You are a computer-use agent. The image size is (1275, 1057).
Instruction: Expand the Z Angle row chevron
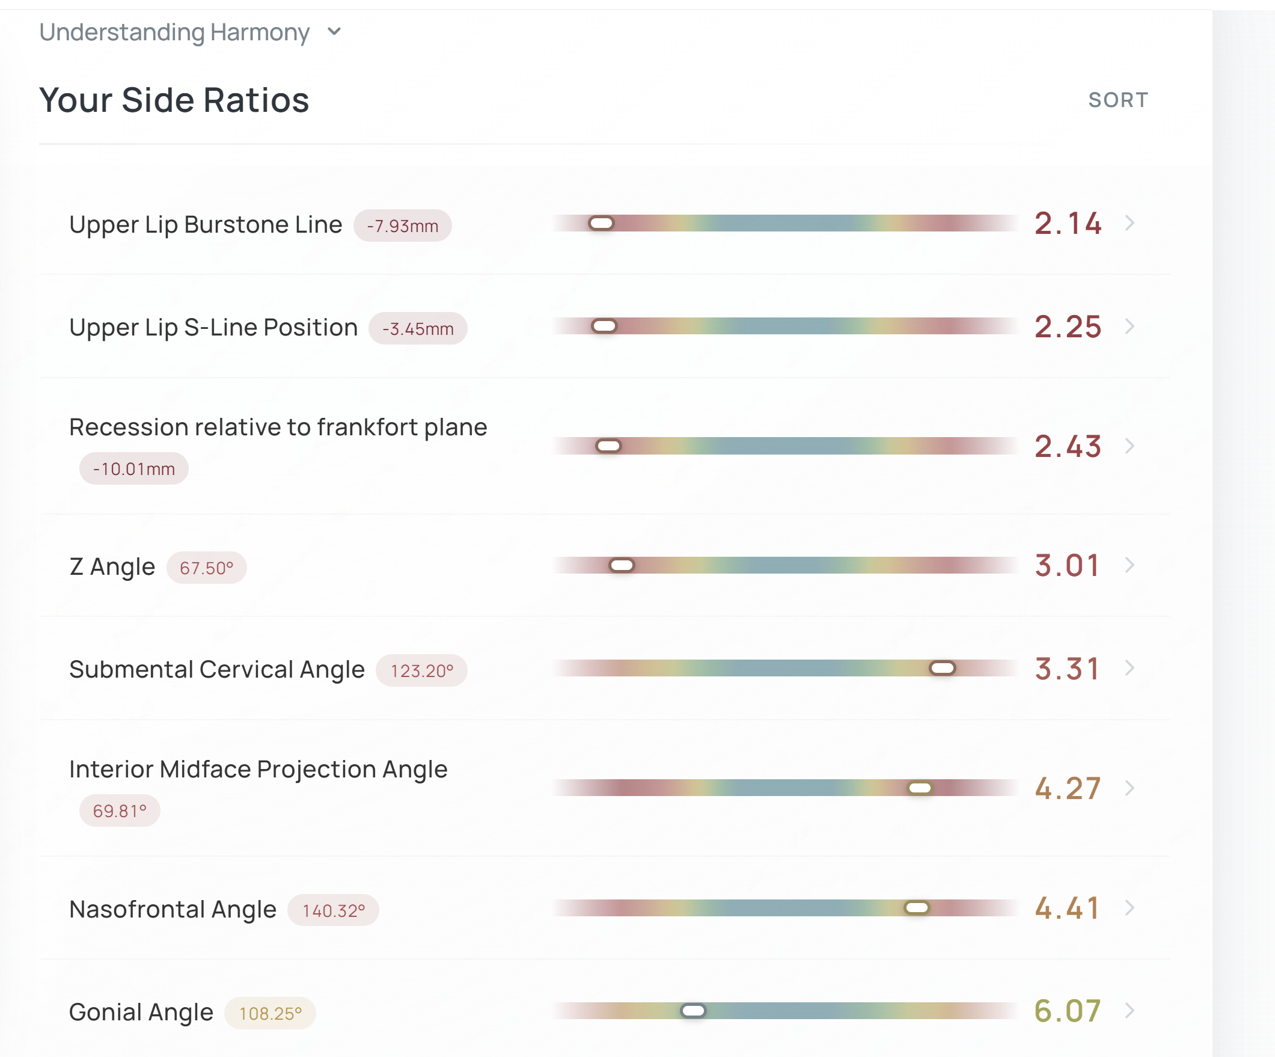coord(1130,565)
